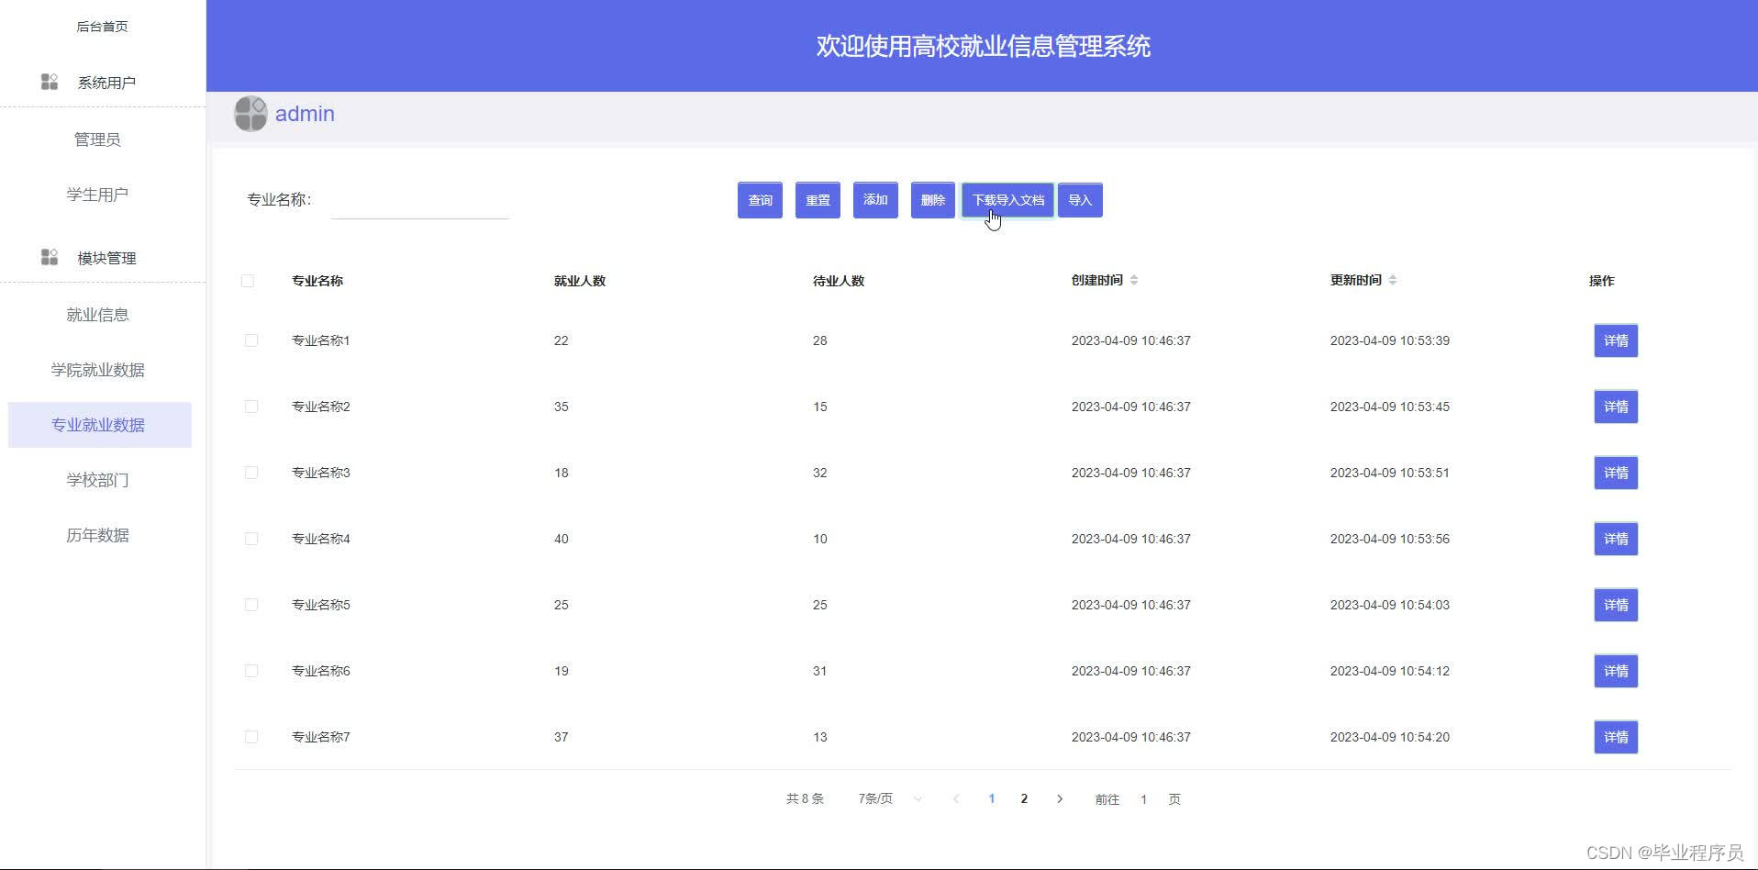Click the 查询 button
This screenshot has height=870, width=1758.
[x=760, y=200]
